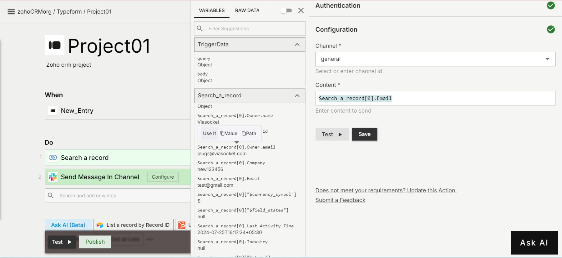Click the Test button in configuration panel
Screen dimensions: 562x258
pyautogui.click(x=332, y=134)
